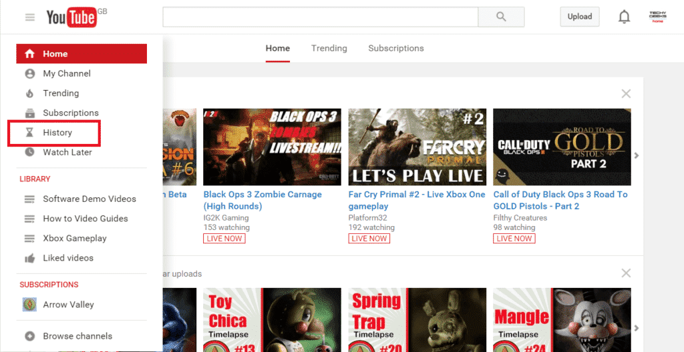Click the '98 watching' text
Viewport: 684px width, 352px height.
coord(514,227)
